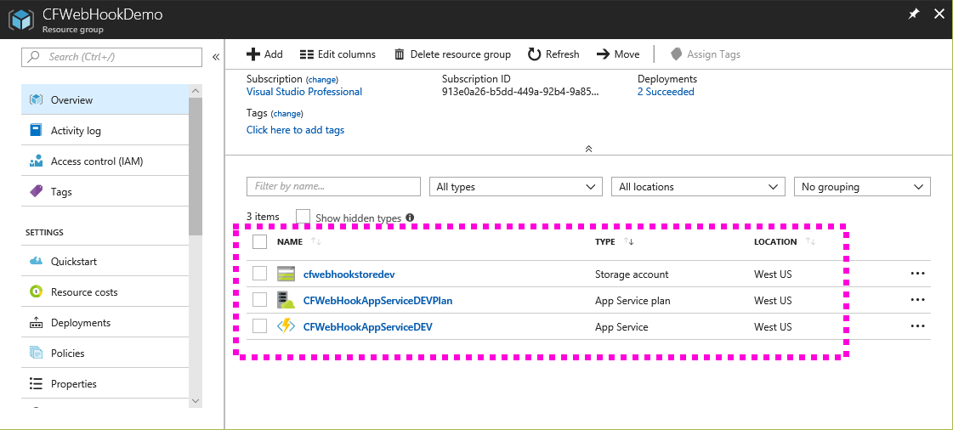Screen dimensions: 953x430
Task: Click the Tags change link
Action: coord(286,114)
